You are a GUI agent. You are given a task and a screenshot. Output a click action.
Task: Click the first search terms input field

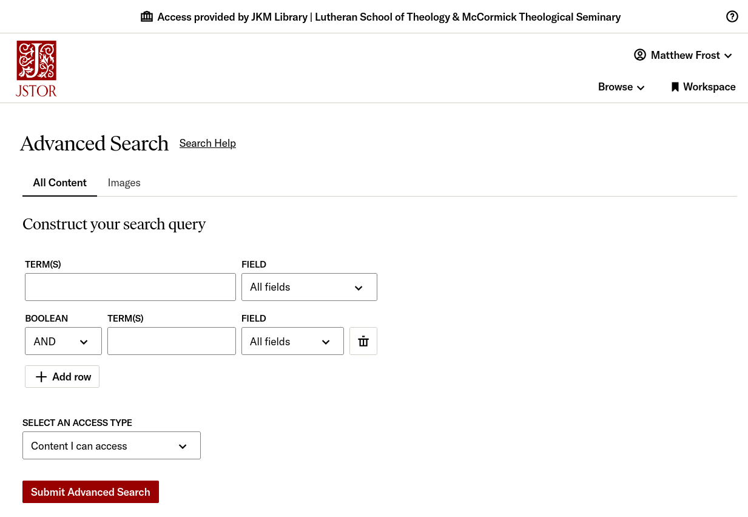click(x=130, y=286)
